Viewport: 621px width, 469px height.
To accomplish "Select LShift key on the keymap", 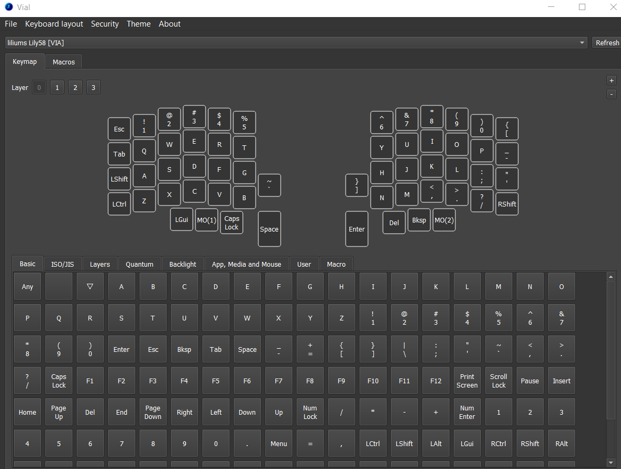I will (x=119, y=179).
